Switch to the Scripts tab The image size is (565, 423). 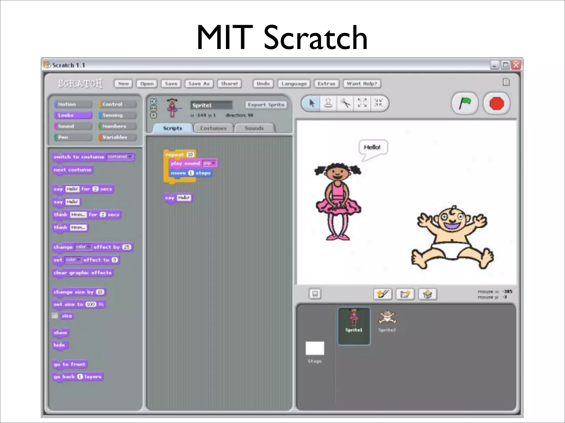point(173,128)
